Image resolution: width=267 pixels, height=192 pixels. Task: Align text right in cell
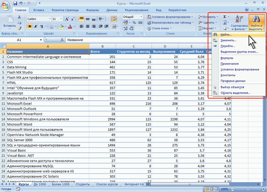[x=93, y=26]
